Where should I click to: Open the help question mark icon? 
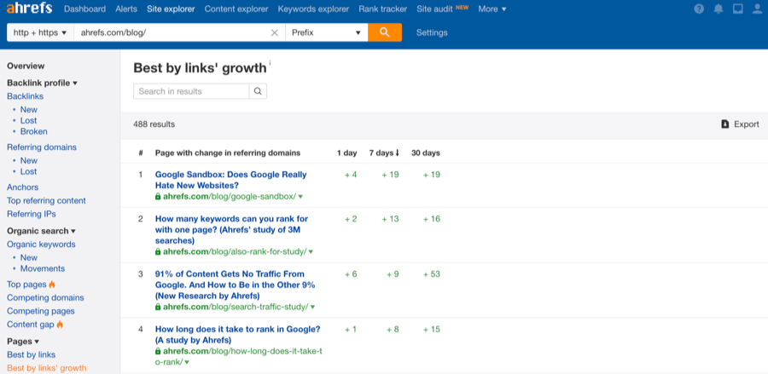(x=699, y=9)
